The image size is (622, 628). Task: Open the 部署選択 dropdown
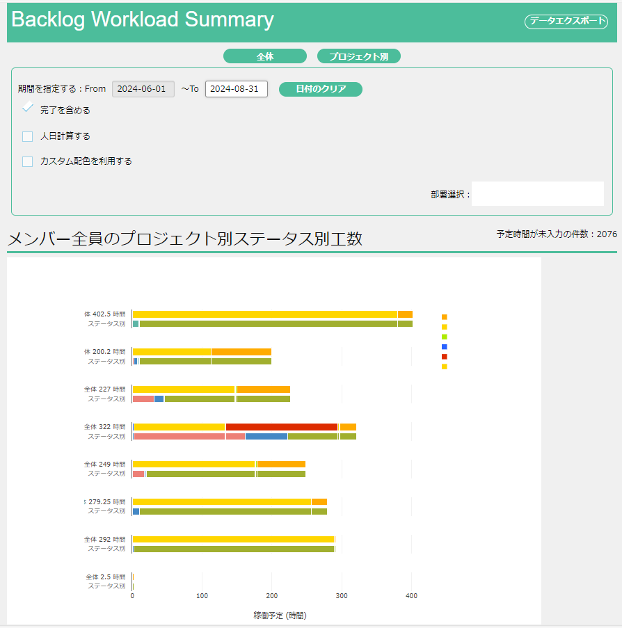[537, 194]
